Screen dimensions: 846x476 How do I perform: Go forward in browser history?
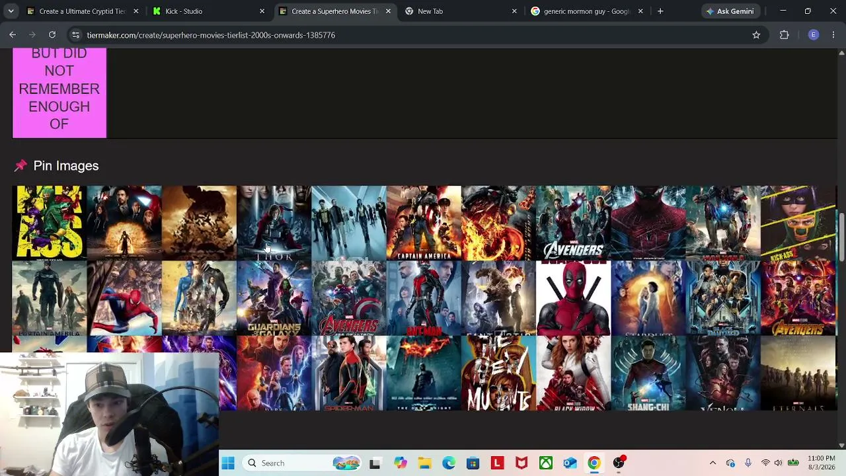click(x=32, y=35)
